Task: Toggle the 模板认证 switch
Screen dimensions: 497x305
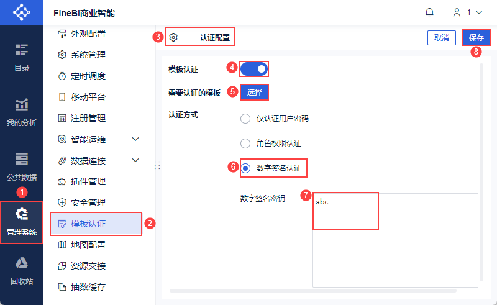Action: [x=253, y=68]
